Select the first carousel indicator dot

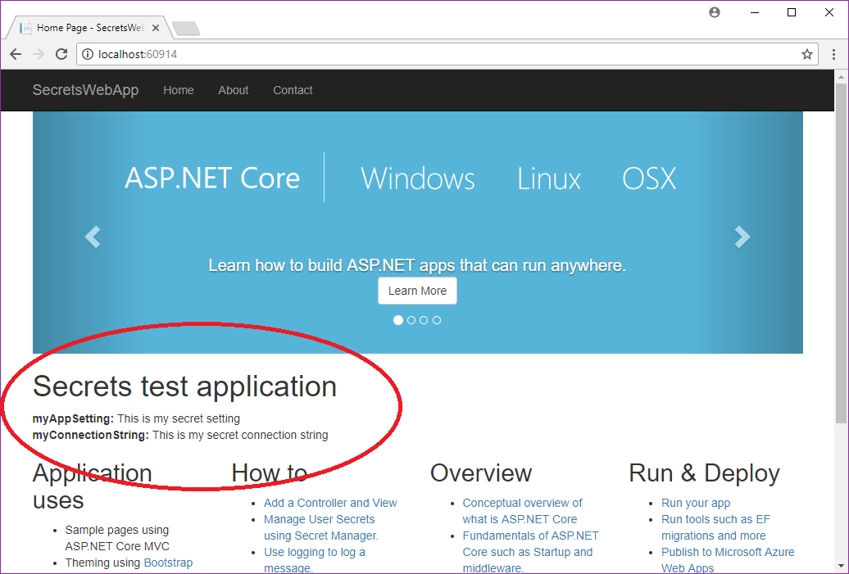tap(397, 319)
